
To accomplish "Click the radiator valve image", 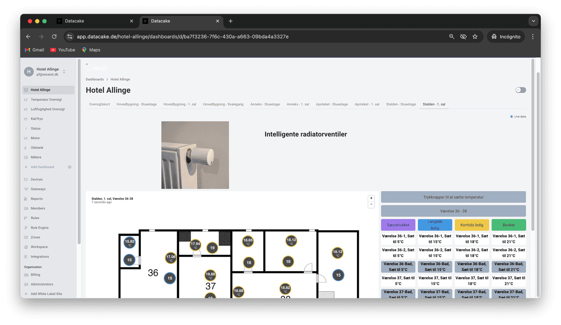I will (195, 155).
